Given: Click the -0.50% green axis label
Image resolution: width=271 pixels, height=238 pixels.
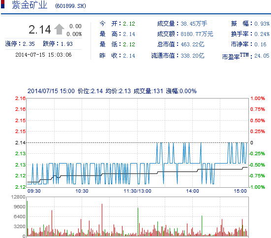Looking at the screenshot, I should [257, 165].
